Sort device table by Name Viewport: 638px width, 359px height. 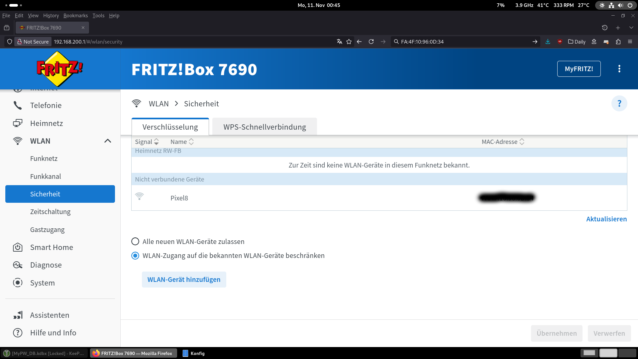[x=182, y=142]
